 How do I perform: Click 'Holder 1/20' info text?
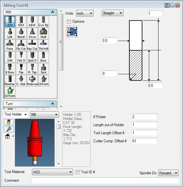pyautogui.click(x=72, y=115)
